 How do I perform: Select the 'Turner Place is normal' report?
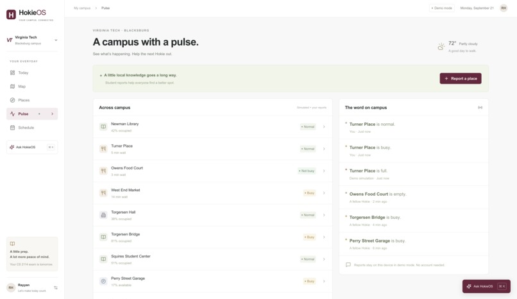tap(414, 127)
